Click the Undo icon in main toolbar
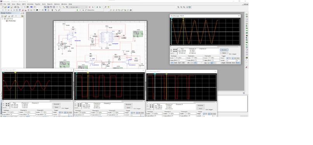313x145 pixels. tap(31, 7)
